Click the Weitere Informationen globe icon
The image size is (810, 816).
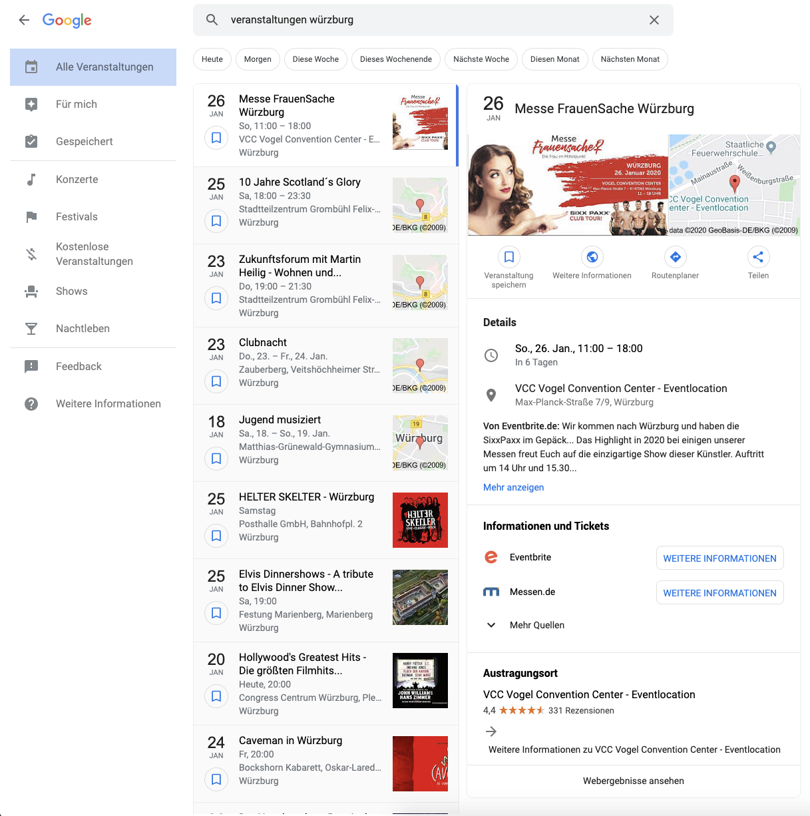(592, 257)
